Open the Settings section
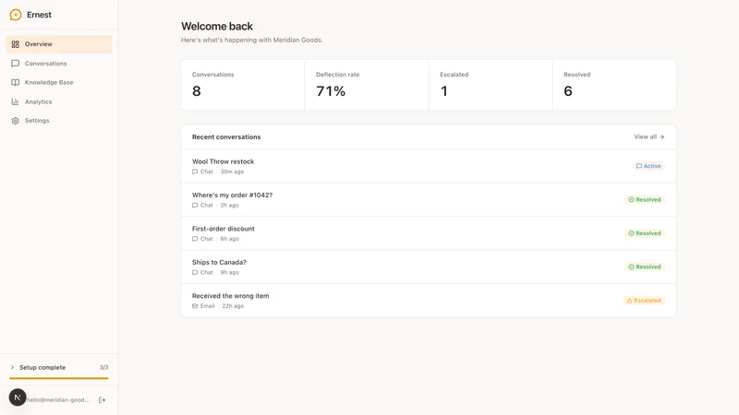 pyautogui.click(x=59, y=121)
